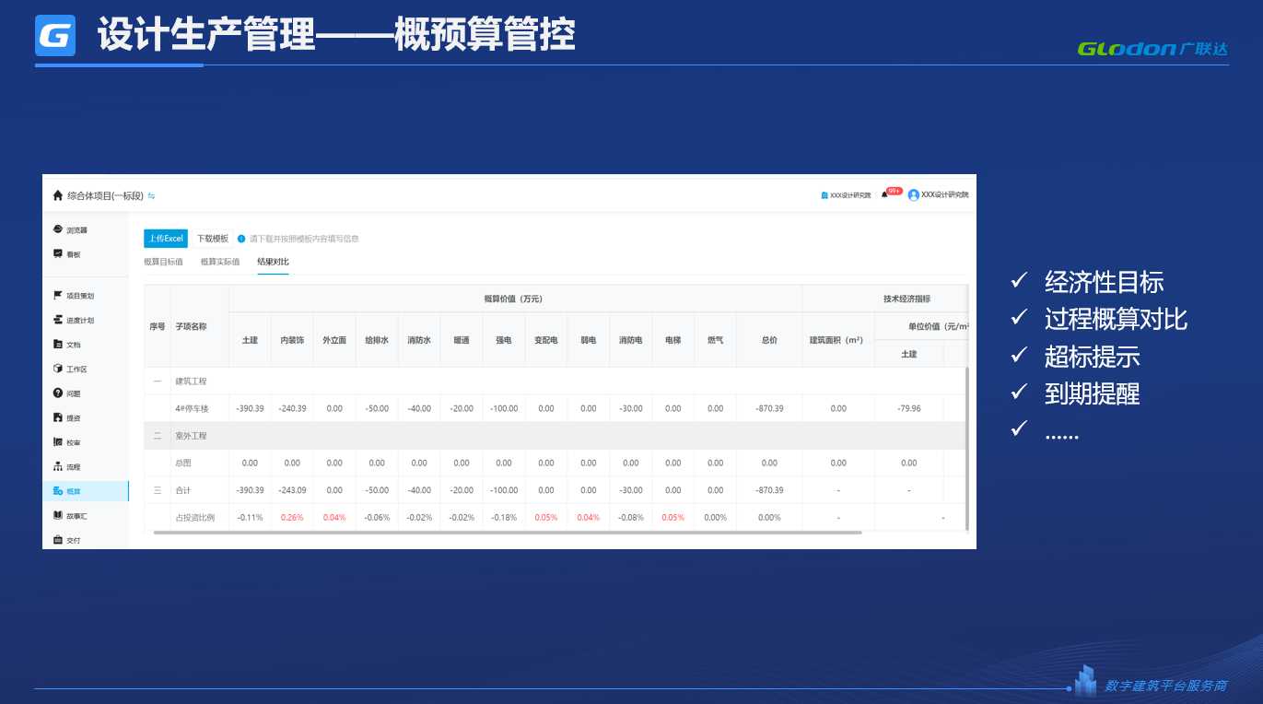Click the -243.09 cell in 合计 row
This screenshot has height=704, width=1263.
click(x=292, y=490)
